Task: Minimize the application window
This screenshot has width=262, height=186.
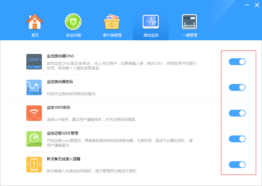Action: click(247, 5)
